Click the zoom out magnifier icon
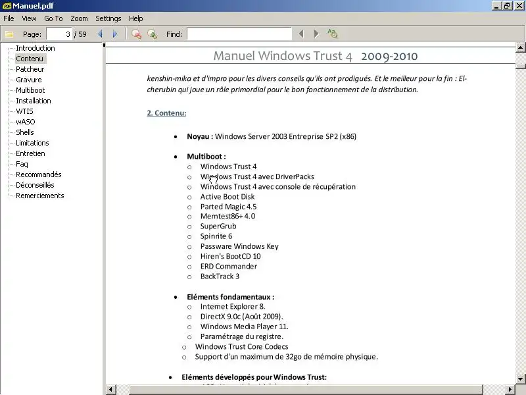 (136, 34)
